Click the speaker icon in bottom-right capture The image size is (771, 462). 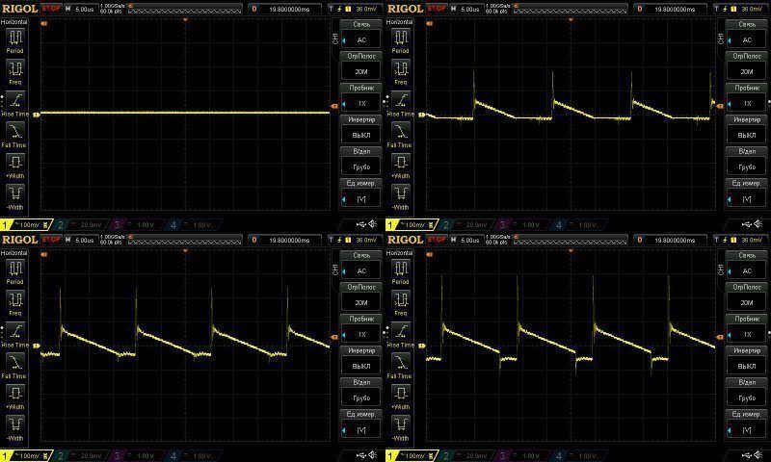point(758,455)
